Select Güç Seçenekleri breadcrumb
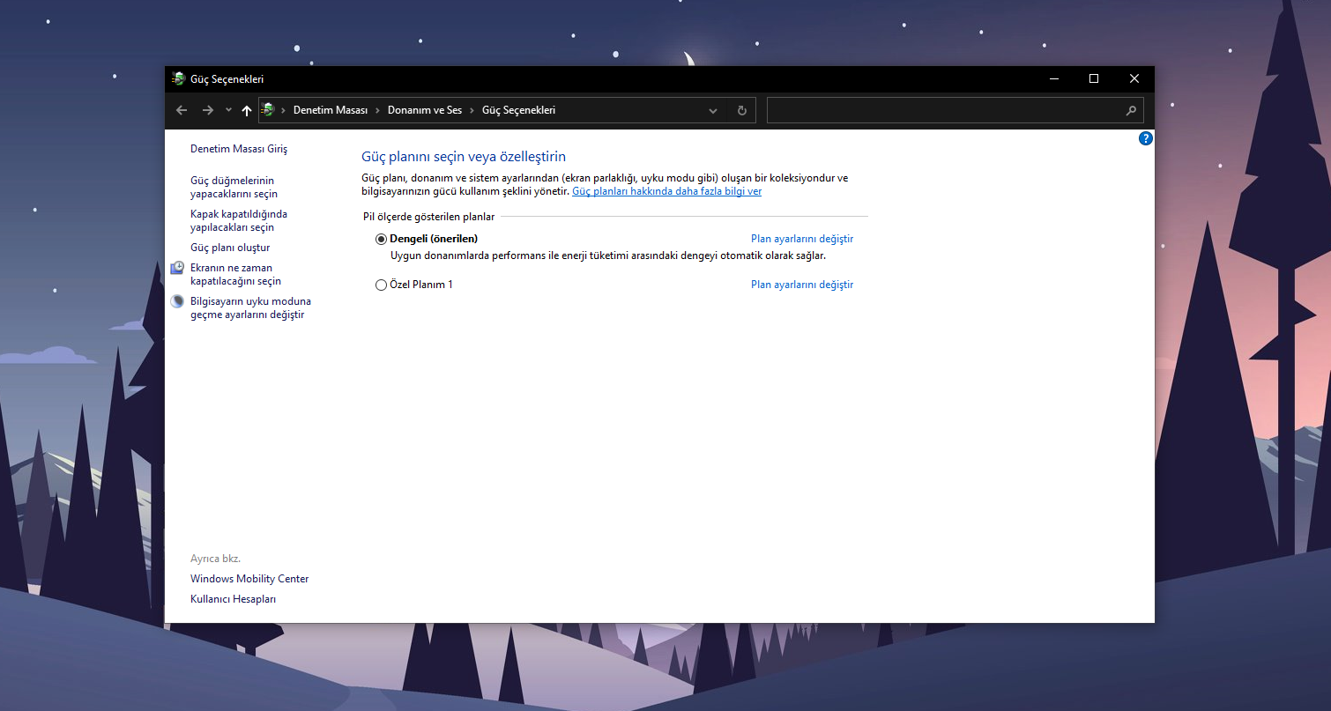1331x711 pixels. pos(518,110)
